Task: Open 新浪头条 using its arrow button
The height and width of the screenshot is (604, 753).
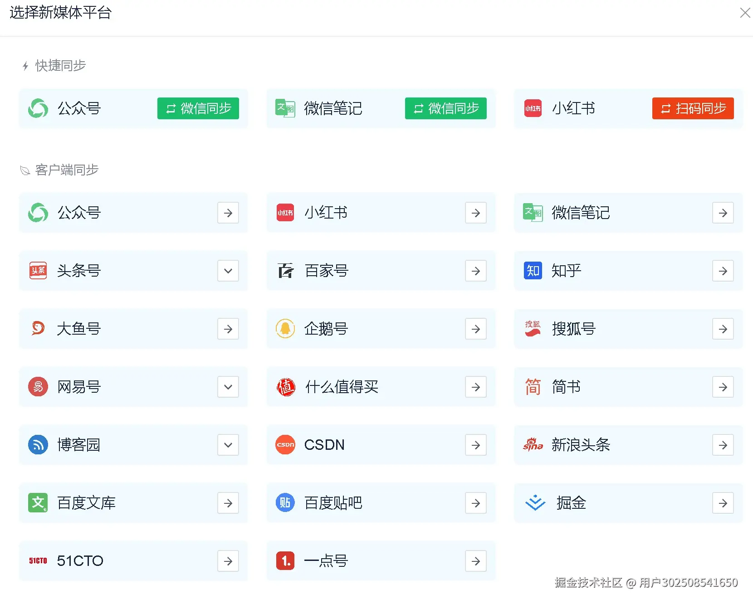Action: [x=723, y=445]
